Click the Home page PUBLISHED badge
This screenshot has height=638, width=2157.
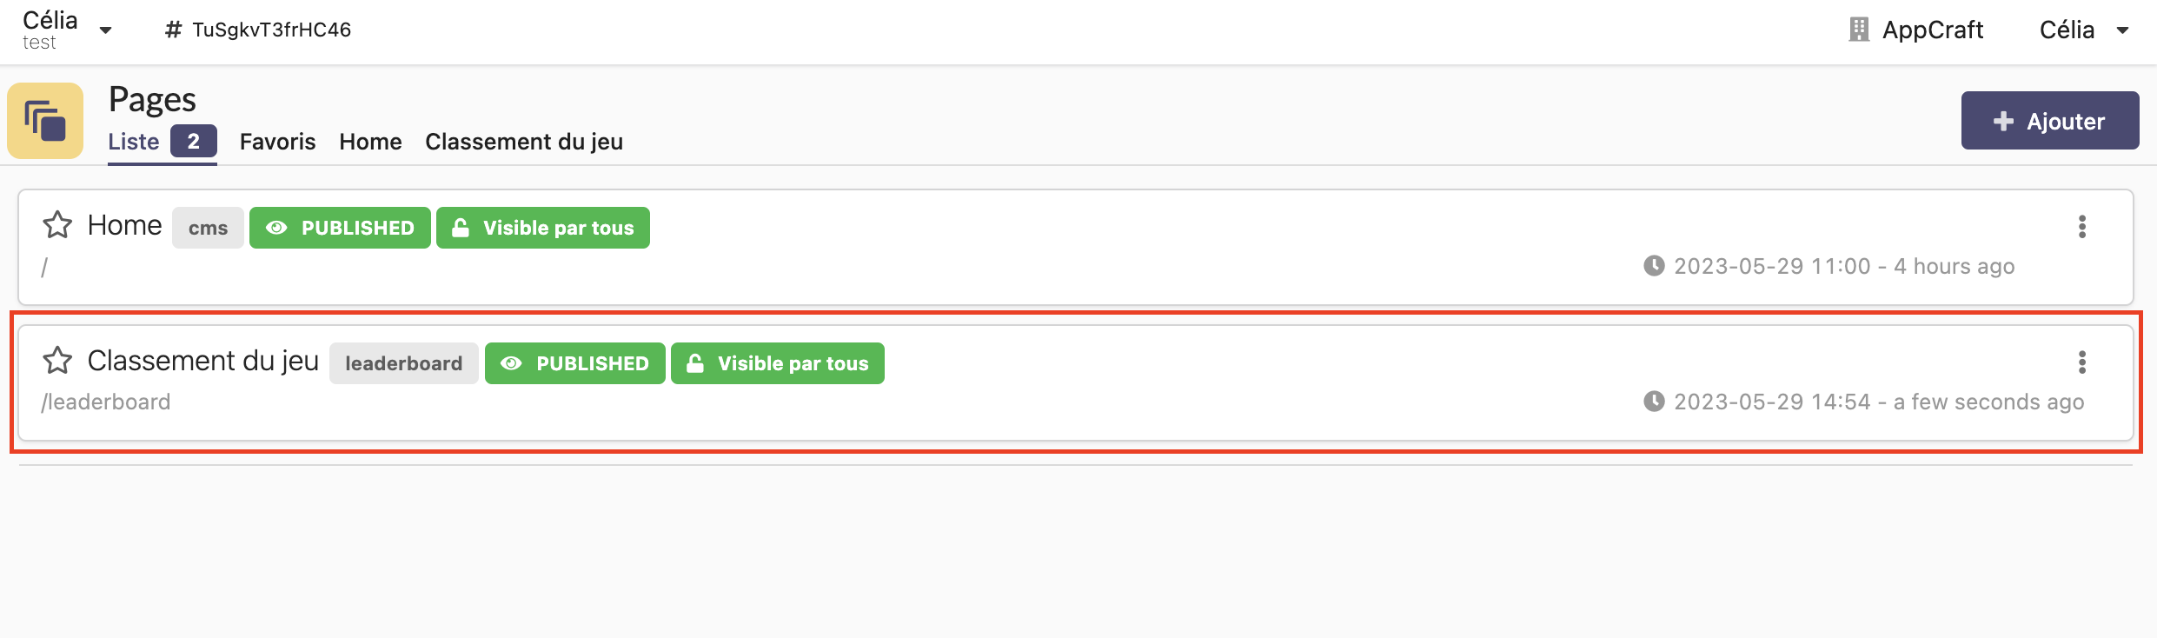(x=340, y=228)
